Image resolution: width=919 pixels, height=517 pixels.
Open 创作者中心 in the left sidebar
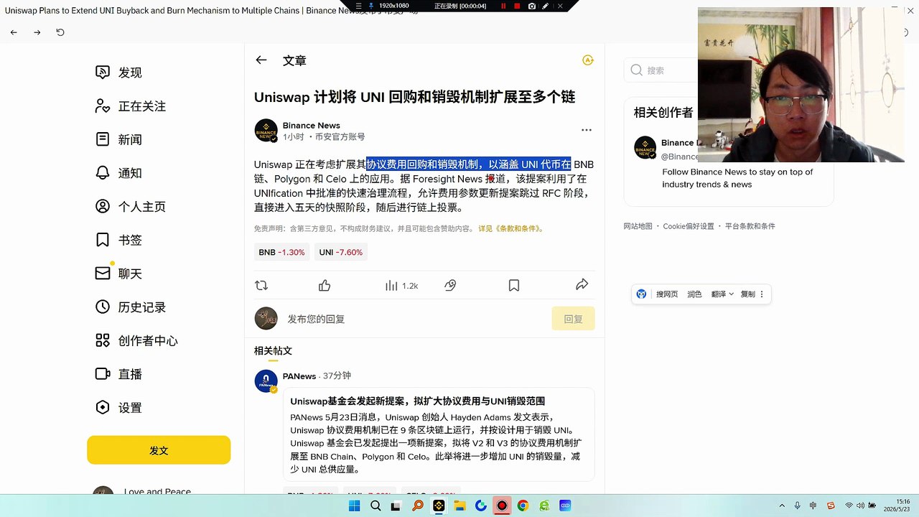pos(136,340)
